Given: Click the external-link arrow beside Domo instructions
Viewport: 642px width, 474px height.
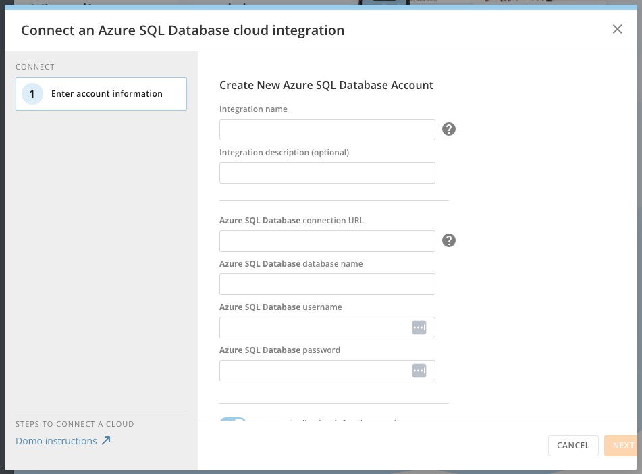Looking at the screenshot, I should pyautogui.click(x=106, y=440).
